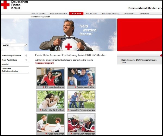Open the Kita Krokodil menu item
163x136 pixels.
tap(91, 14)
